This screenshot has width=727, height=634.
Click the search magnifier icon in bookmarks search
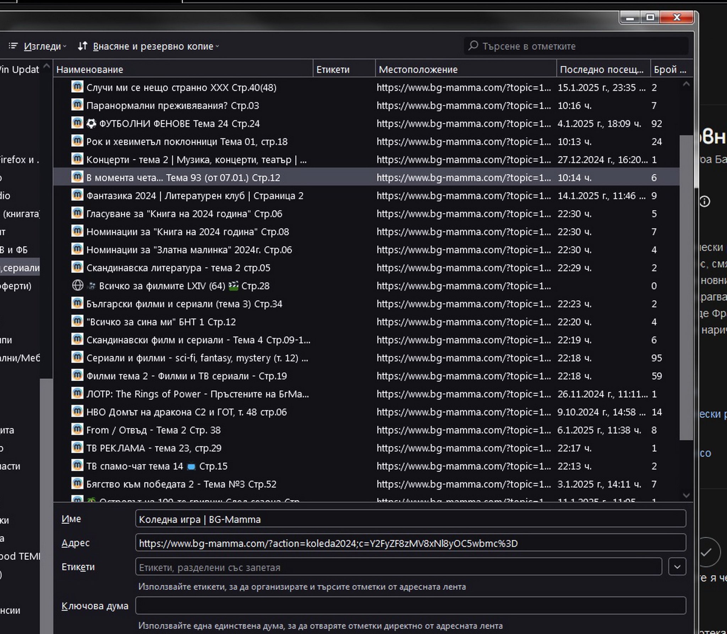[x=473, y=46]
